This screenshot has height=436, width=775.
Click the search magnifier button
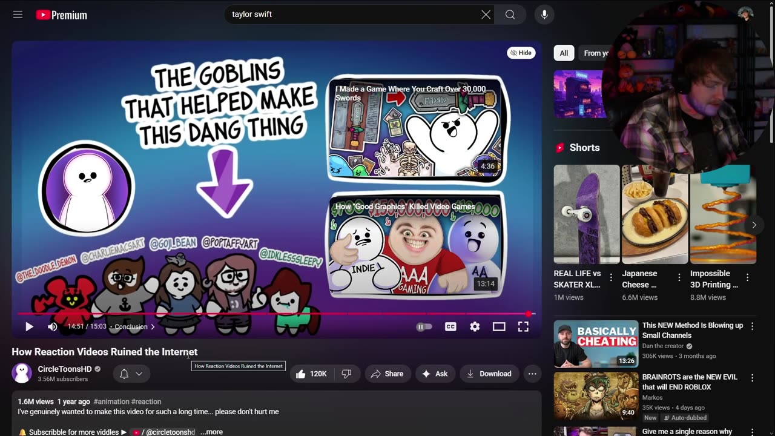(510, 15)
